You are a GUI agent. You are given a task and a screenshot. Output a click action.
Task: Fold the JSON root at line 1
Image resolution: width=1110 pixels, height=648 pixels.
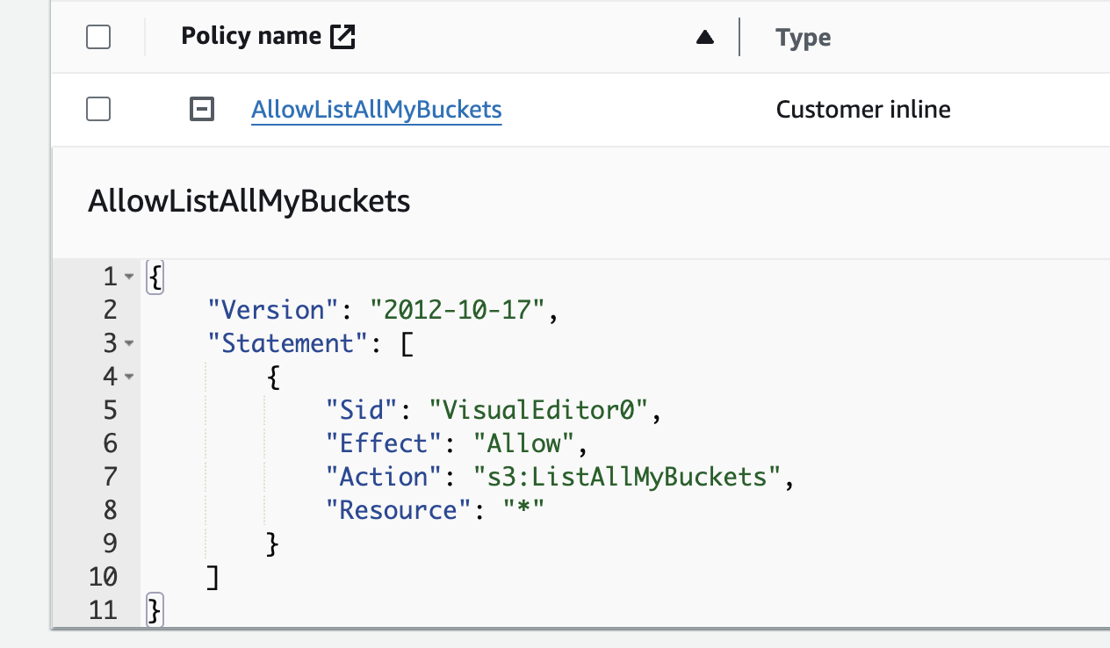[x=129, y=277]
